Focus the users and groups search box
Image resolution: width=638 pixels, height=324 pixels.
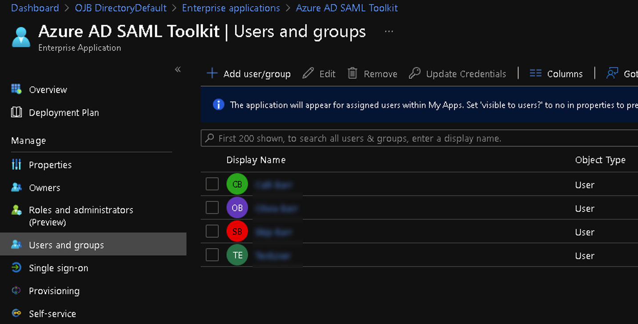(419, 138)
